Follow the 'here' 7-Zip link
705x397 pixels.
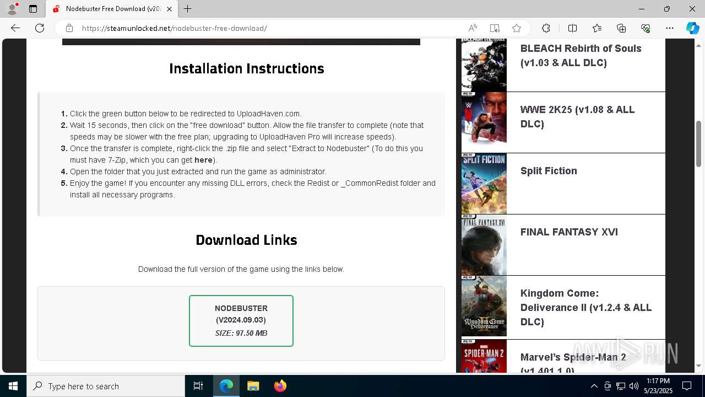click(x=203, y=160)
